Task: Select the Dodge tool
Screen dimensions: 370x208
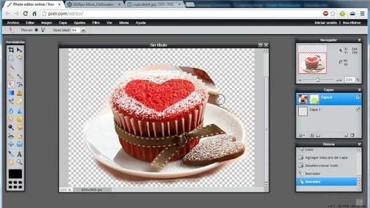Action: tap(11, 127)
